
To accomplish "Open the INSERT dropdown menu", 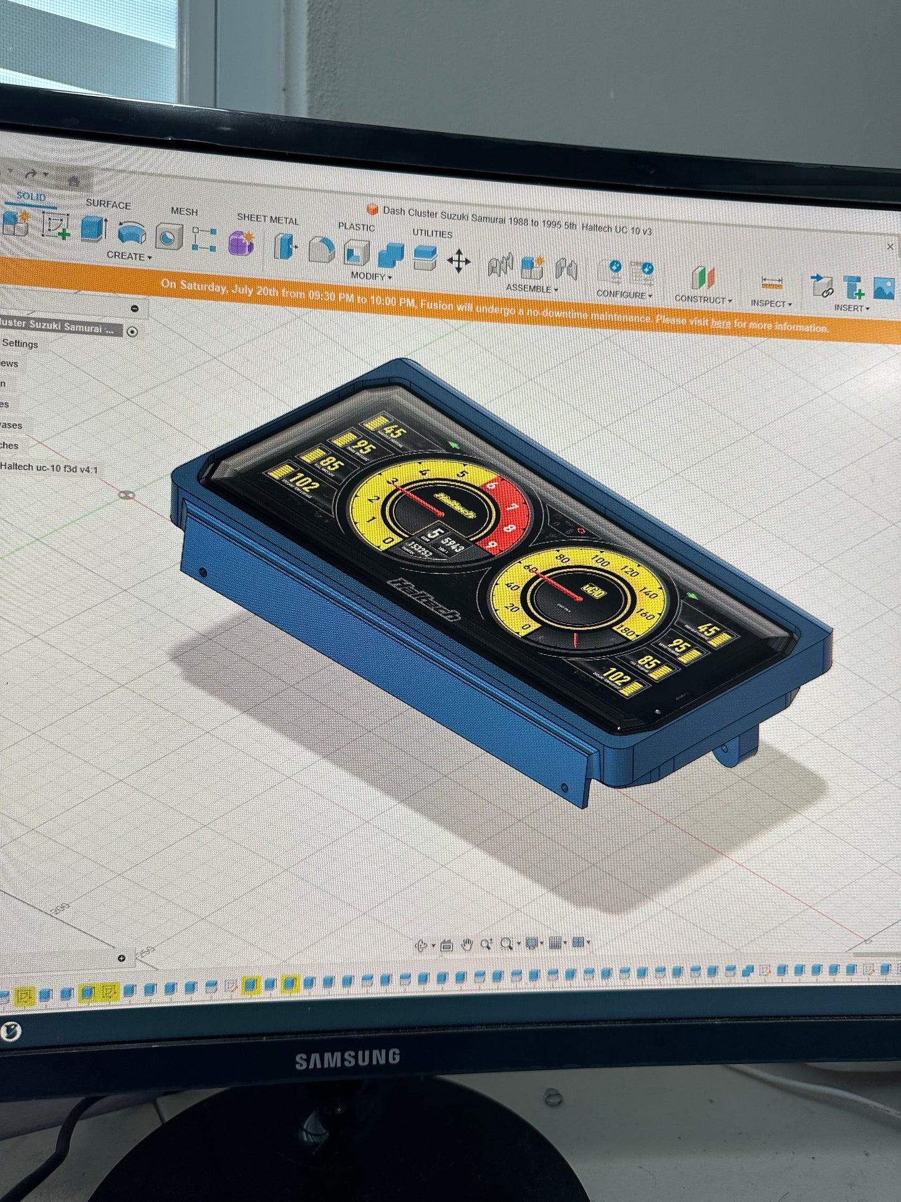I will point(851,308).
